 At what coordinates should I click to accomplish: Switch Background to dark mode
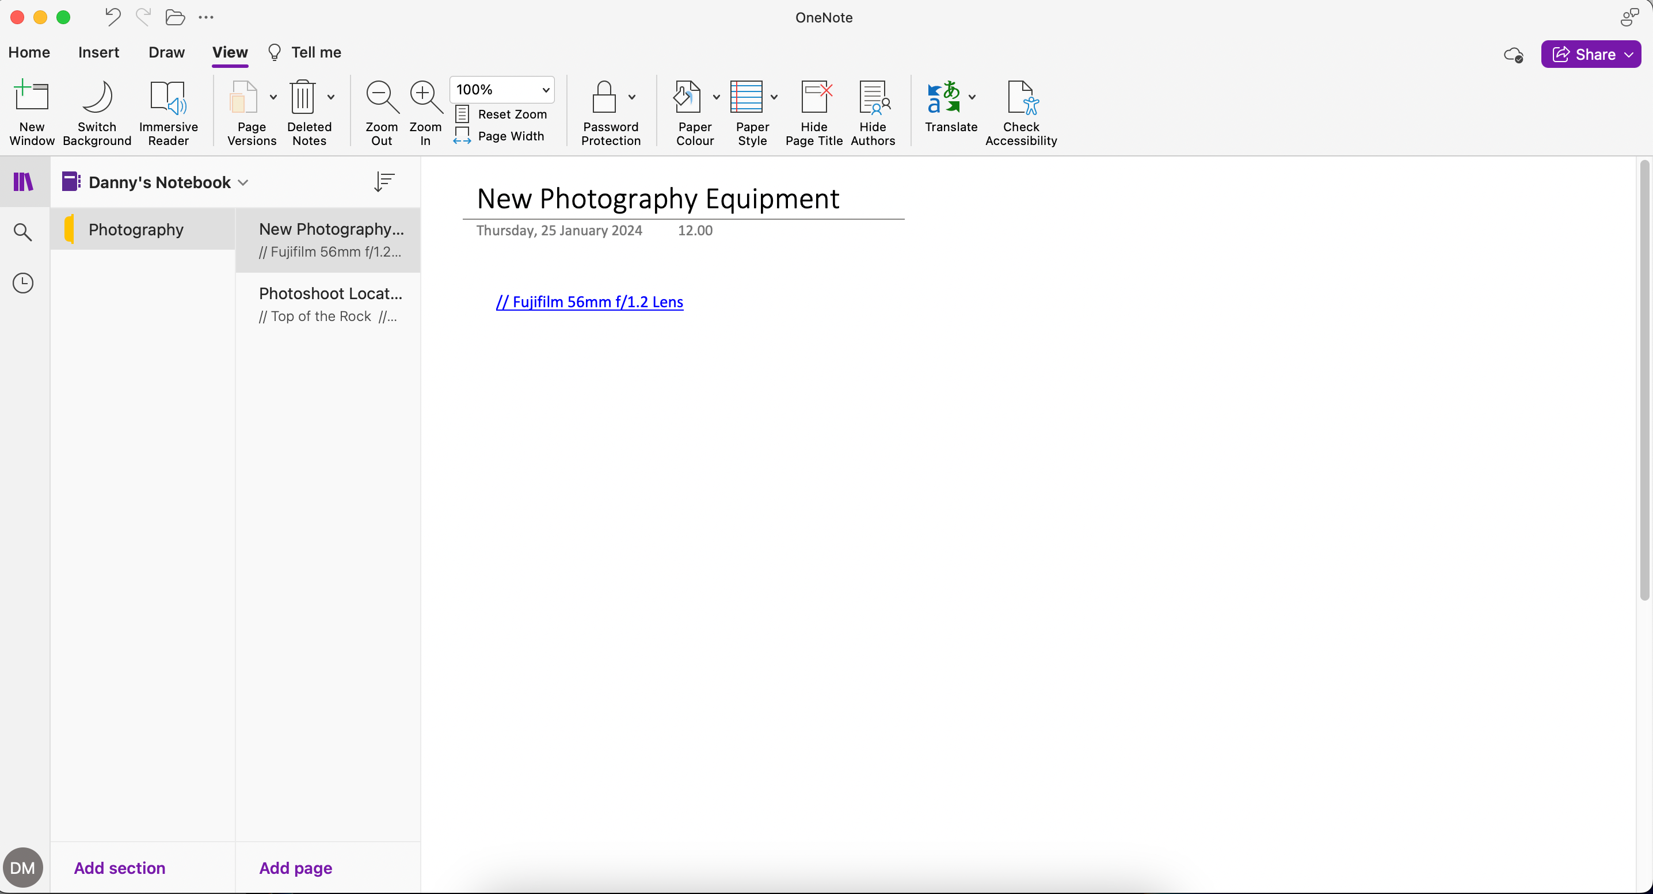pos(96,113)
